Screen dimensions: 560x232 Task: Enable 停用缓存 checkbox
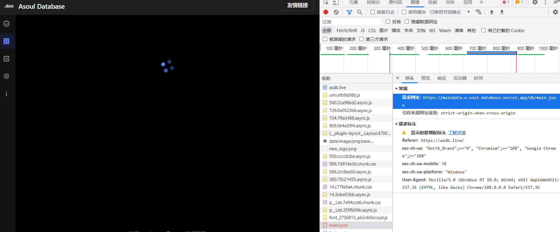pos(404,12)
